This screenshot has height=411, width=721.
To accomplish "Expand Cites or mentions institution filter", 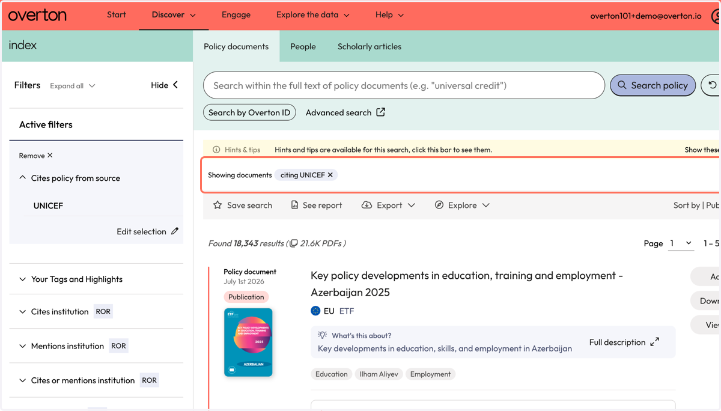I will tap(77, 380).
